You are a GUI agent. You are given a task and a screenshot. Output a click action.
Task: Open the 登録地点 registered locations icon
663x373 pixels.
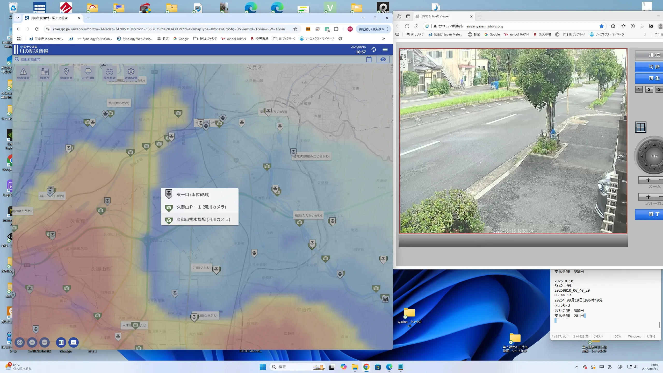pos(66,73)
